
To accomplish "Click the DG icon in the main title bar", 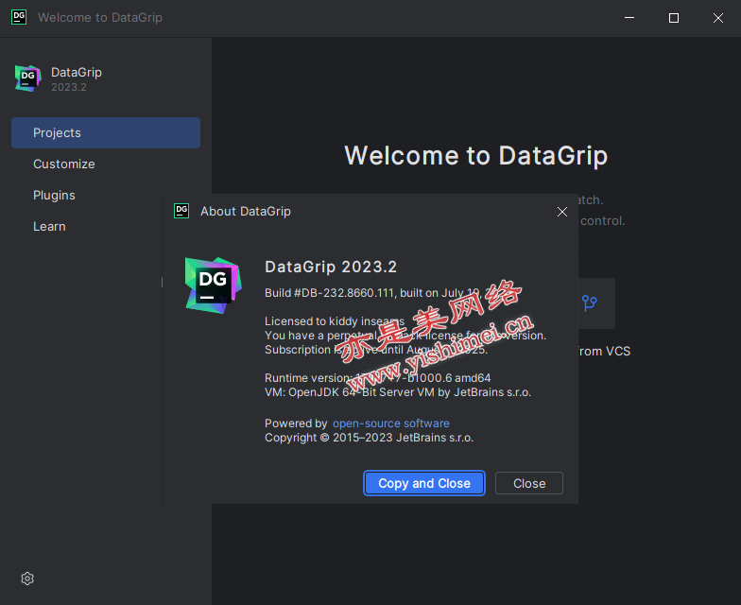I will (x=19, y=17).
